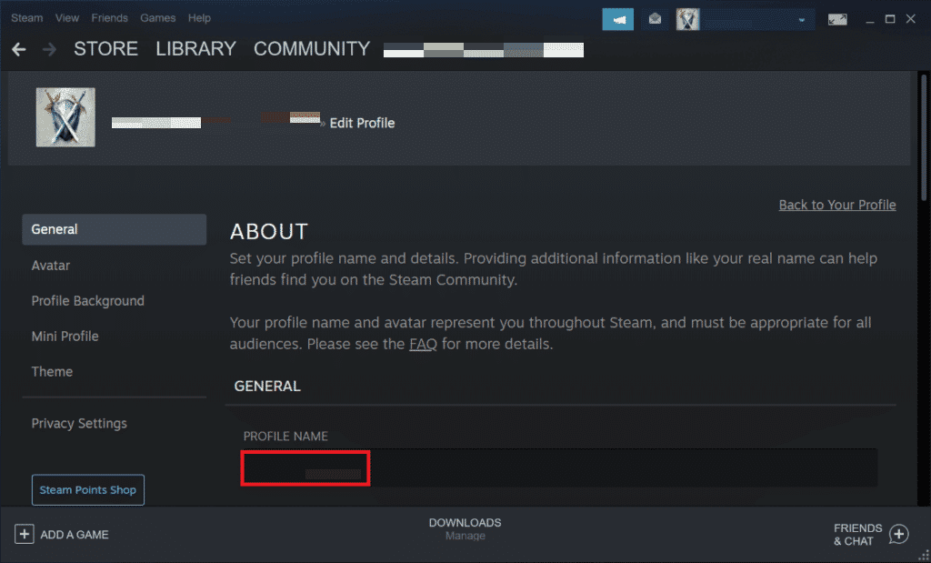Open DOWNLOADS Manage

pyautogui.click(x=465, y=528)
